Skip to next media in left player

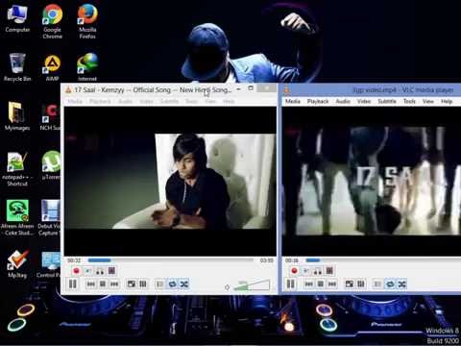click(x=114, y=284)
